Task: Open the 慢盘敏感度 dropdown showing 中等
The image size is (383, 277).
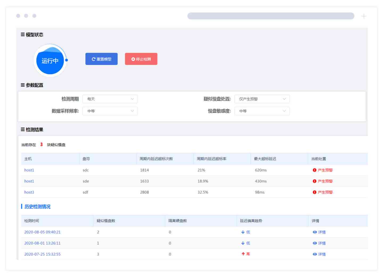Action: pos(262,111)
